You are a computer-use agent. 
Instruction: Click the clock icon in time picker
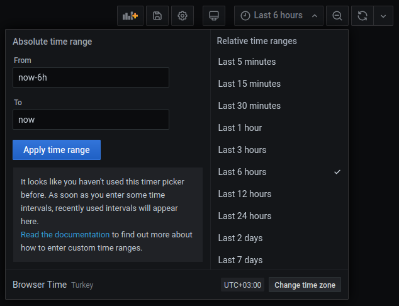pyautogui.click(x=245, y=16)
